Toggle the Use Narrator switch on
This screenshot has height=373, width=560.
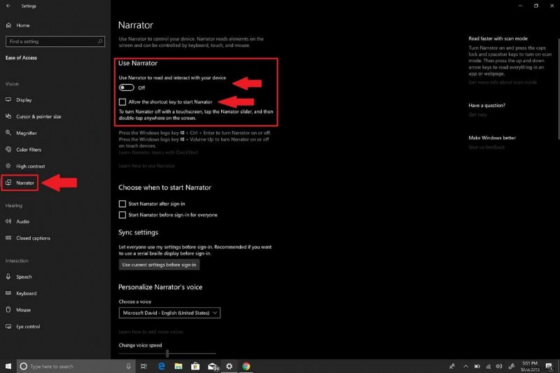coord(127,87)
